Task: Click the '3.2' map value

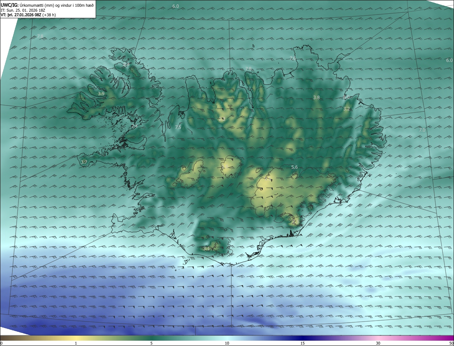Action: click(x=347, y=109)
